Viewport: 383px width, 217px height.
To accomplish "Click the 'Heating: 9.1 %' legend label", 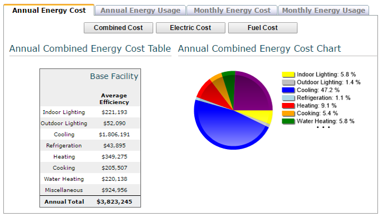I will [x=317, y=106].
